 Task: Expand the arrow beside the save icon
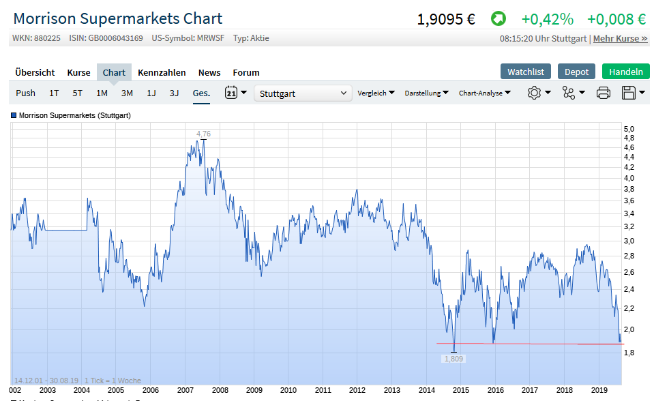(642, 92)
